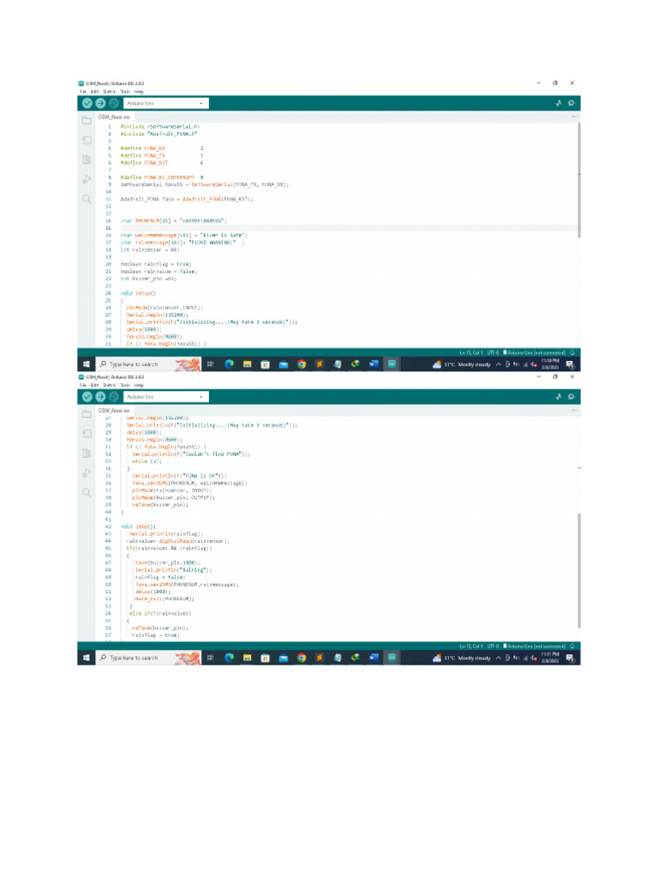Click Verify checkmark in upper Arduino window
Image resolution: width=658 pixels, height=878 pixels.
(x=87, y=103)
